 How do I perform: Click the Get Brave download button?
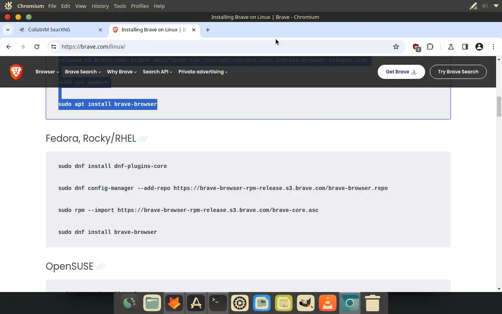pyautogui.click(x=401, y=72)
